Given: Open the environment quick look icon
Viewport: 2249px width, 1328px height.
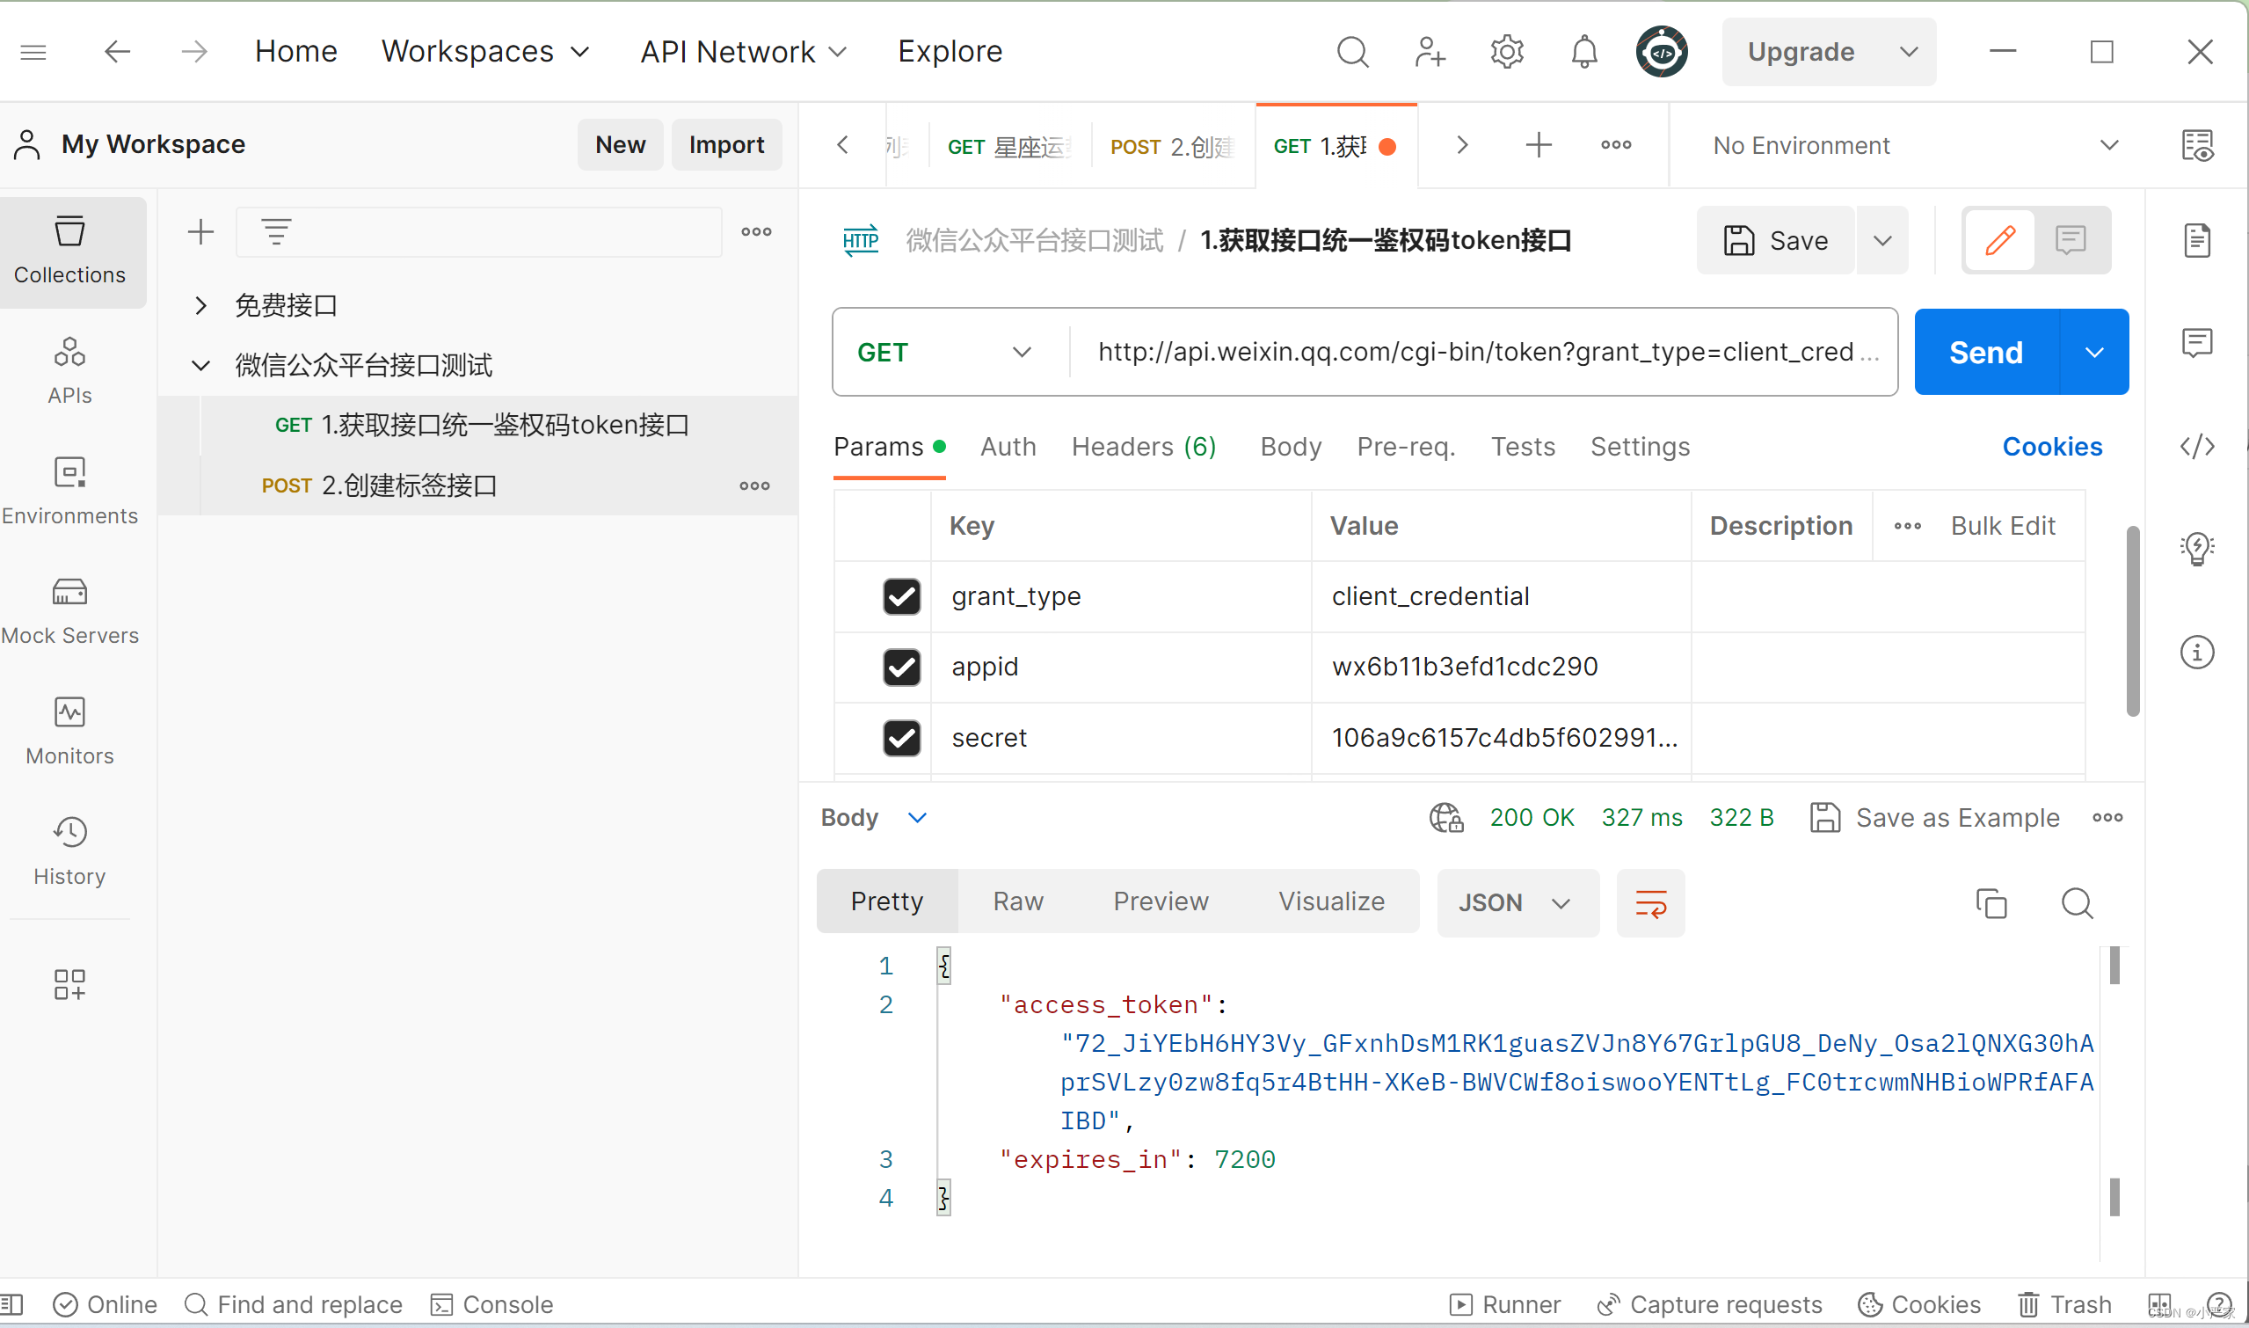Looking at the screenshot, I should (2197, 145).
